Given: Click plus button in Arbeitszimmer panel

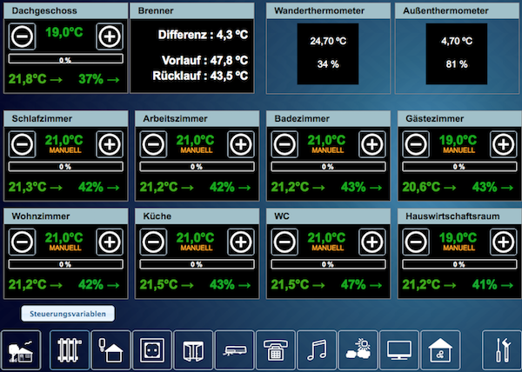Looking at the screenshot, I should pyautogui.click(x=241, y=144).
